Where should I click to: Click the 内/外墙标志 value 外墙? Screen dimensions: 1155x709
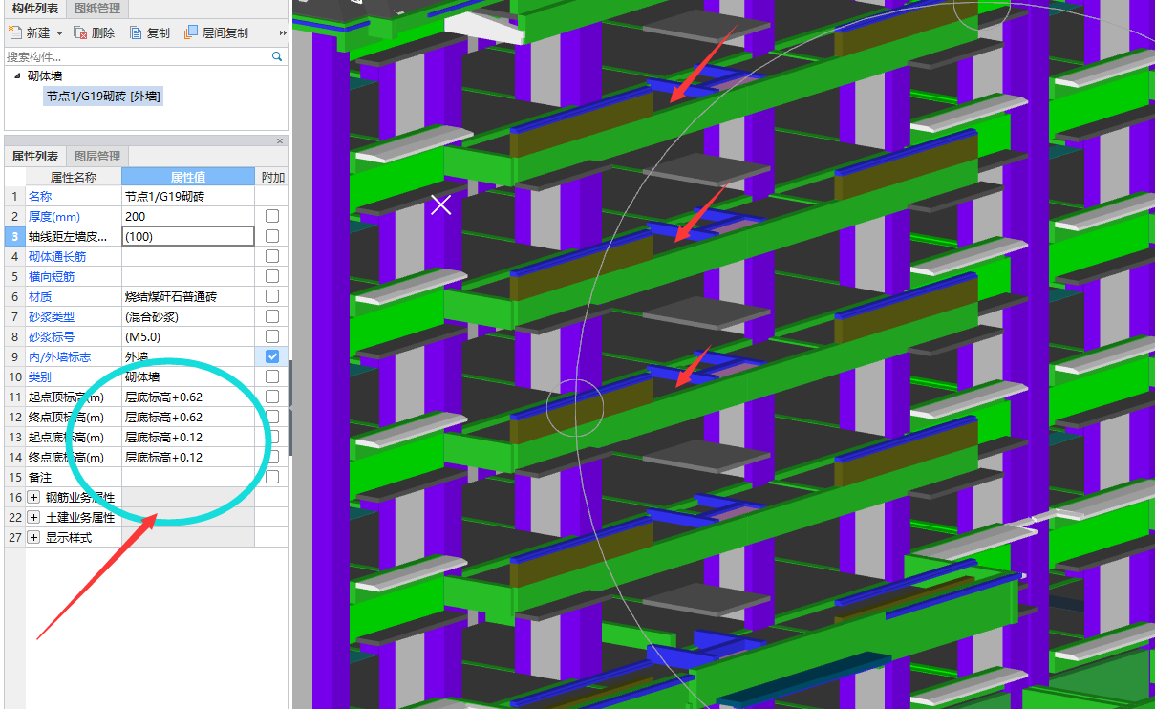tap(188, 356)
